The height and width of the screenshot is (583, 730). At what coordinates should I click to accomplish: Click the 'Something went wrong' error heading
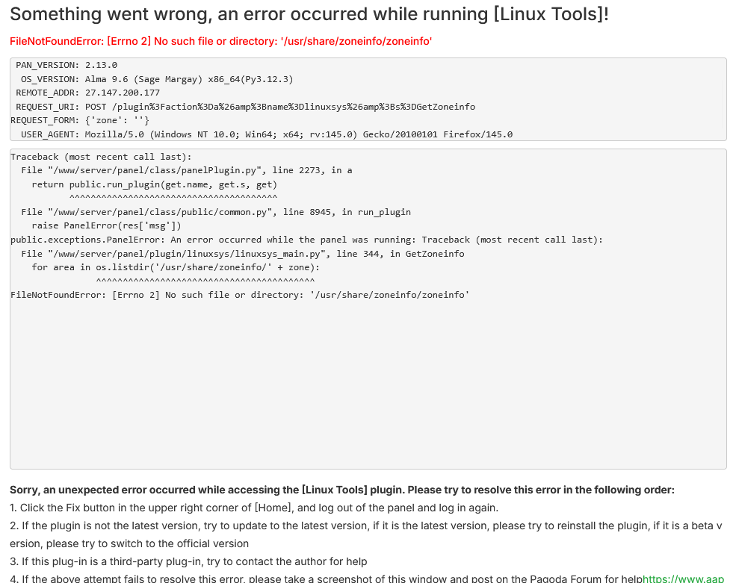pos(309,13)
